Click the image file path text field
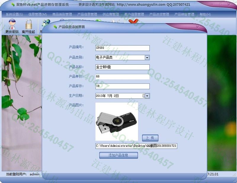The height and width of the screenshot is (183, 237). (x=136, y=146)
